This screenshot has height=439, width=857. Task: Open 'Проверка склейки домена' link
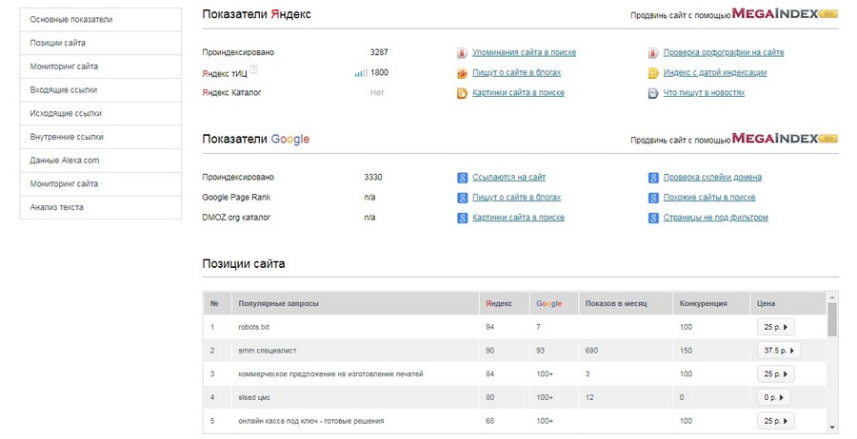[712, 178]
